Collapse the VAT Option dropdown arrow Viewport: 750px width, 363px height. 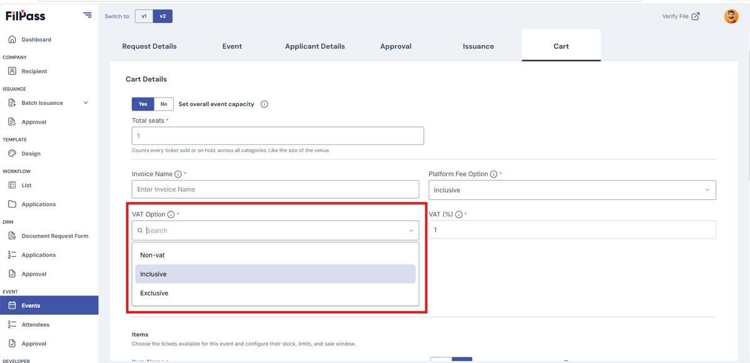coord(411,231)
